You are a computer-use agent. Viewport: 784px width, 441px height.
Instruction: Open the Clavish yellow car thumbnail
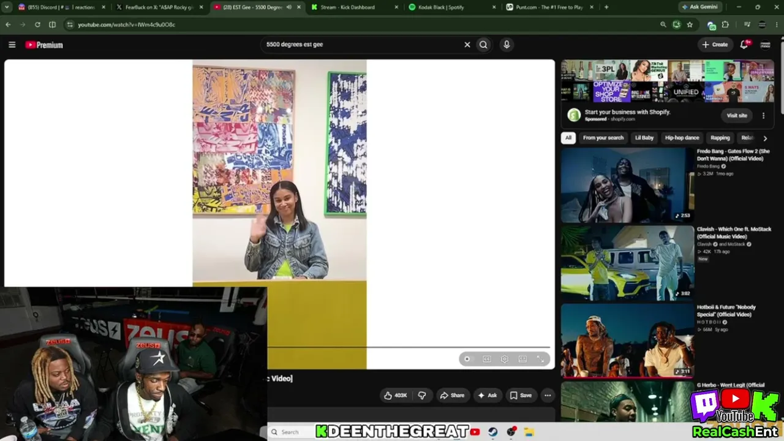point(628,262)
